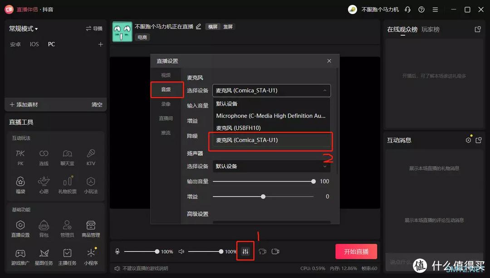490x278 pixels.
Task: Open the 心愿 wish tool
Action: (44, 185)
